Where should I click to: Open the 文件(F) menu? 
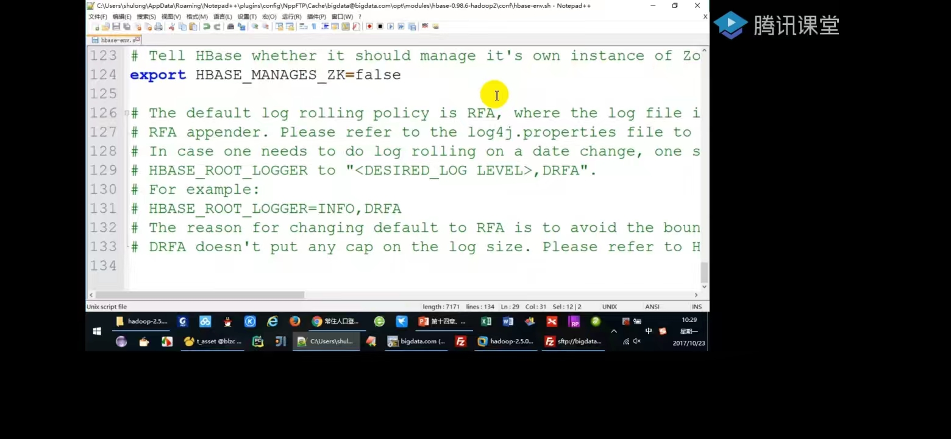pos(98,16)
